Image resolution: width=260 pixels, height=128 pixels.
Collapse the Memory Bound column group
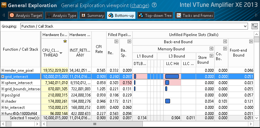pyautogui.click(x=211, y=49)
